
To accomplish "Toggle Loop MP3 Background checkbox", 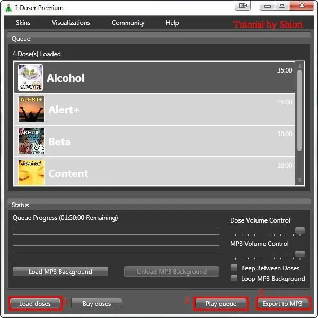I will [x=234, y=278].
